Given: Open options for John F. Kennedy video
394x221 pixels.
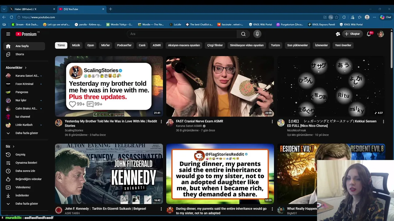Looking at the screenshot, I should click(x=161, y=209).
